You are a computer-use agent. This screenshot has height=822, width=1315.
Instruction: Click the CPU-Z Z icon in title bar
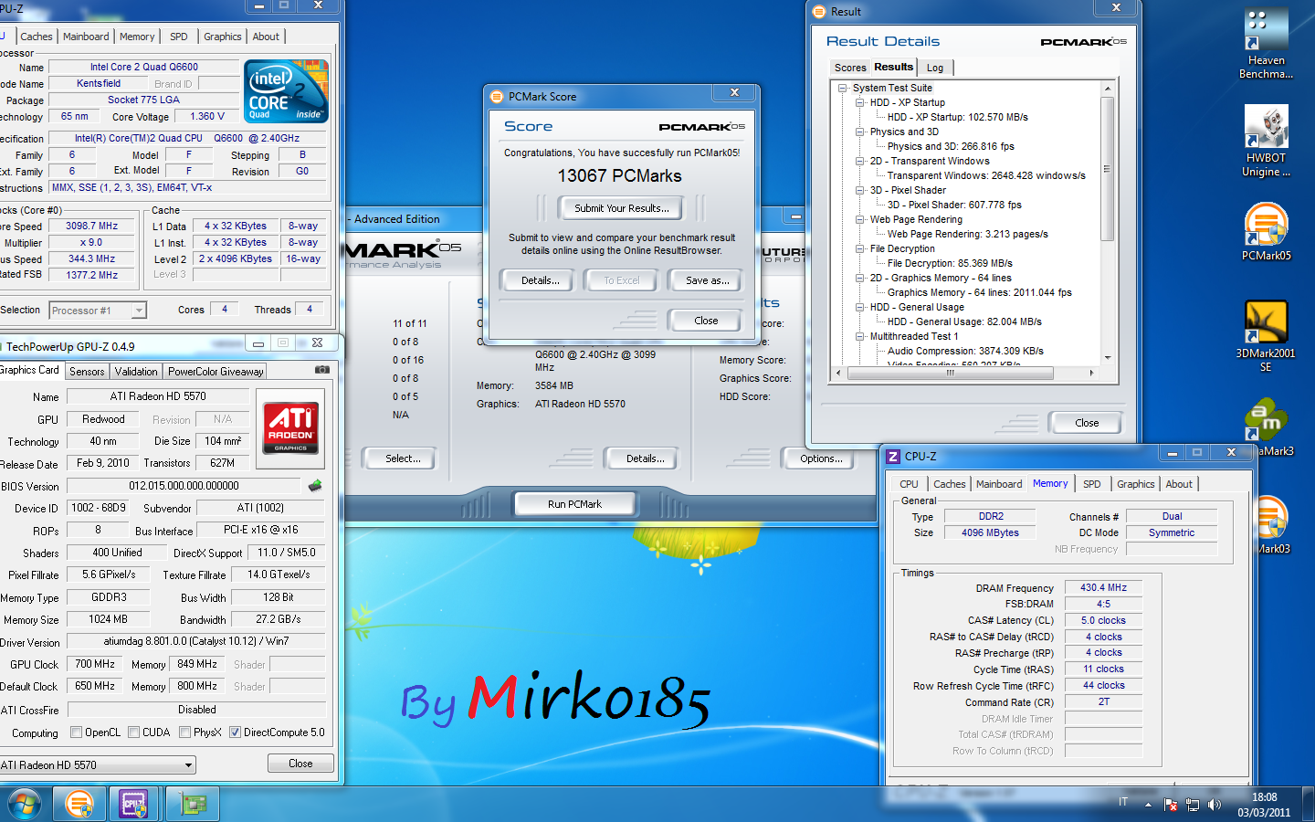(x=893, y=456)
